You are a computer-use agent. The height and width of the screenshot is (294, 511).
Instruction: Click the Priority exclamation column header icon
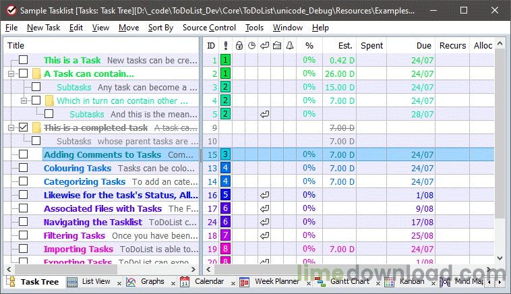pyautogui.click(x=225, y=46)
